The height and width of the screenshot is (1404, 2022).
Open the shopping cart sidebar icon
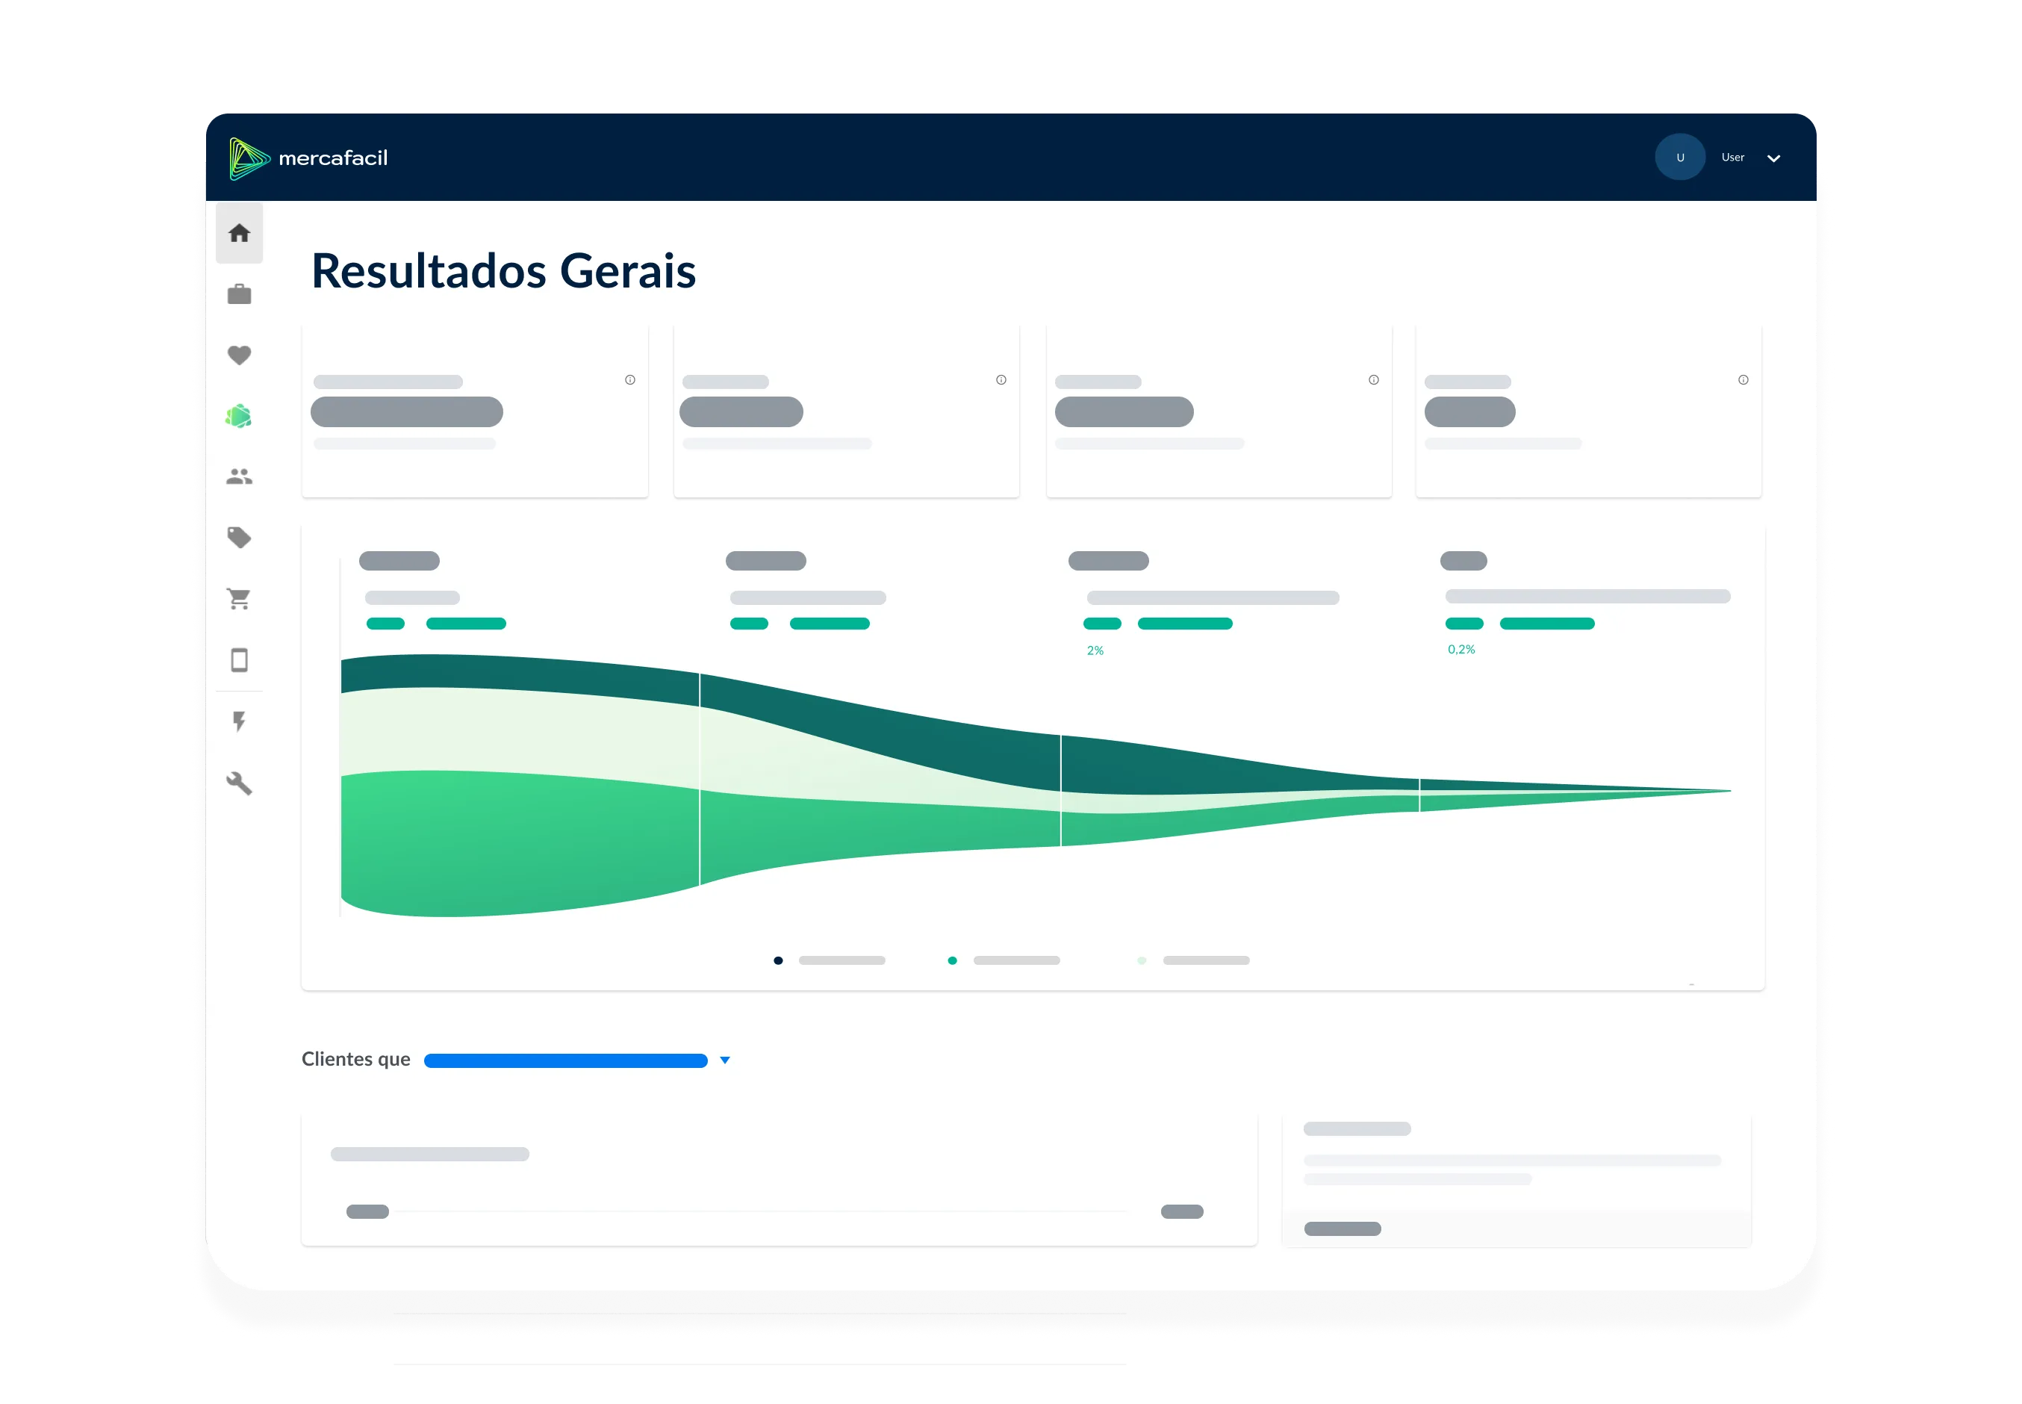(x=239, y=599)
